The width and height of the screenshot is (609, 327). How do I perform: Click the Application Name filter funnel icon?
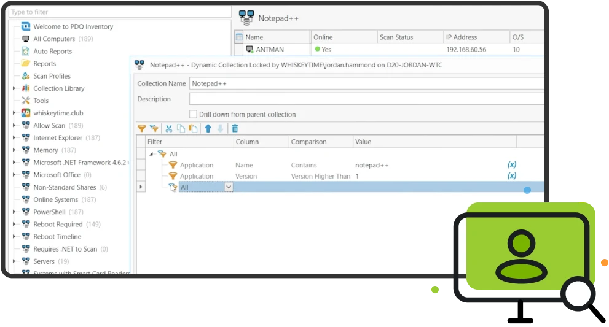tap(173, 165)
